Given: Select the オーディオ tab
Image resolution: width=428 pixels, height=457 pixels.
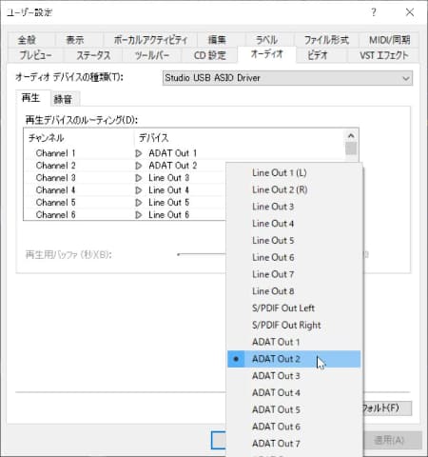Looking at the screenshot, I should point(266,54).
